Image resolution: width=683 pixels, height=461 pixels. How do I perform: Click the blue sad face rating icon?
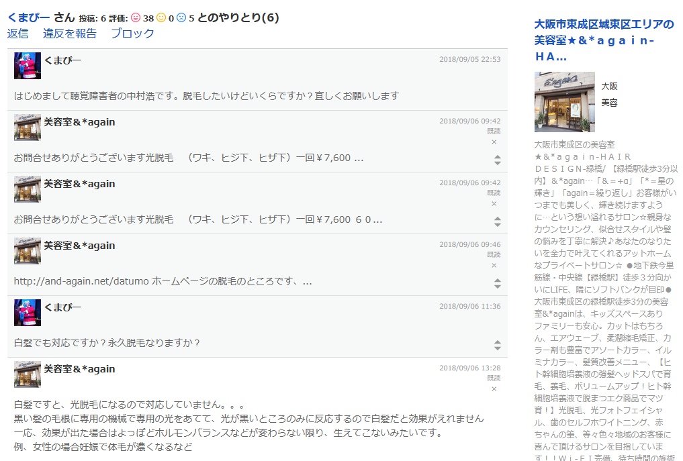click(x=181, y=18)
